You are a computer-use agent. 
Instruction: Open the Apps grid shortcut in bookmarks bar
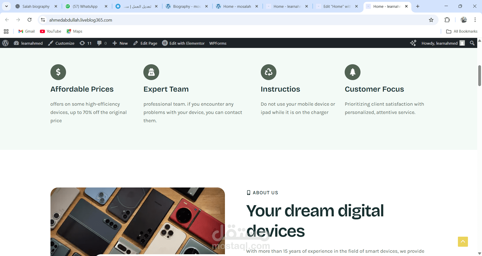click(x=6, y=31)
